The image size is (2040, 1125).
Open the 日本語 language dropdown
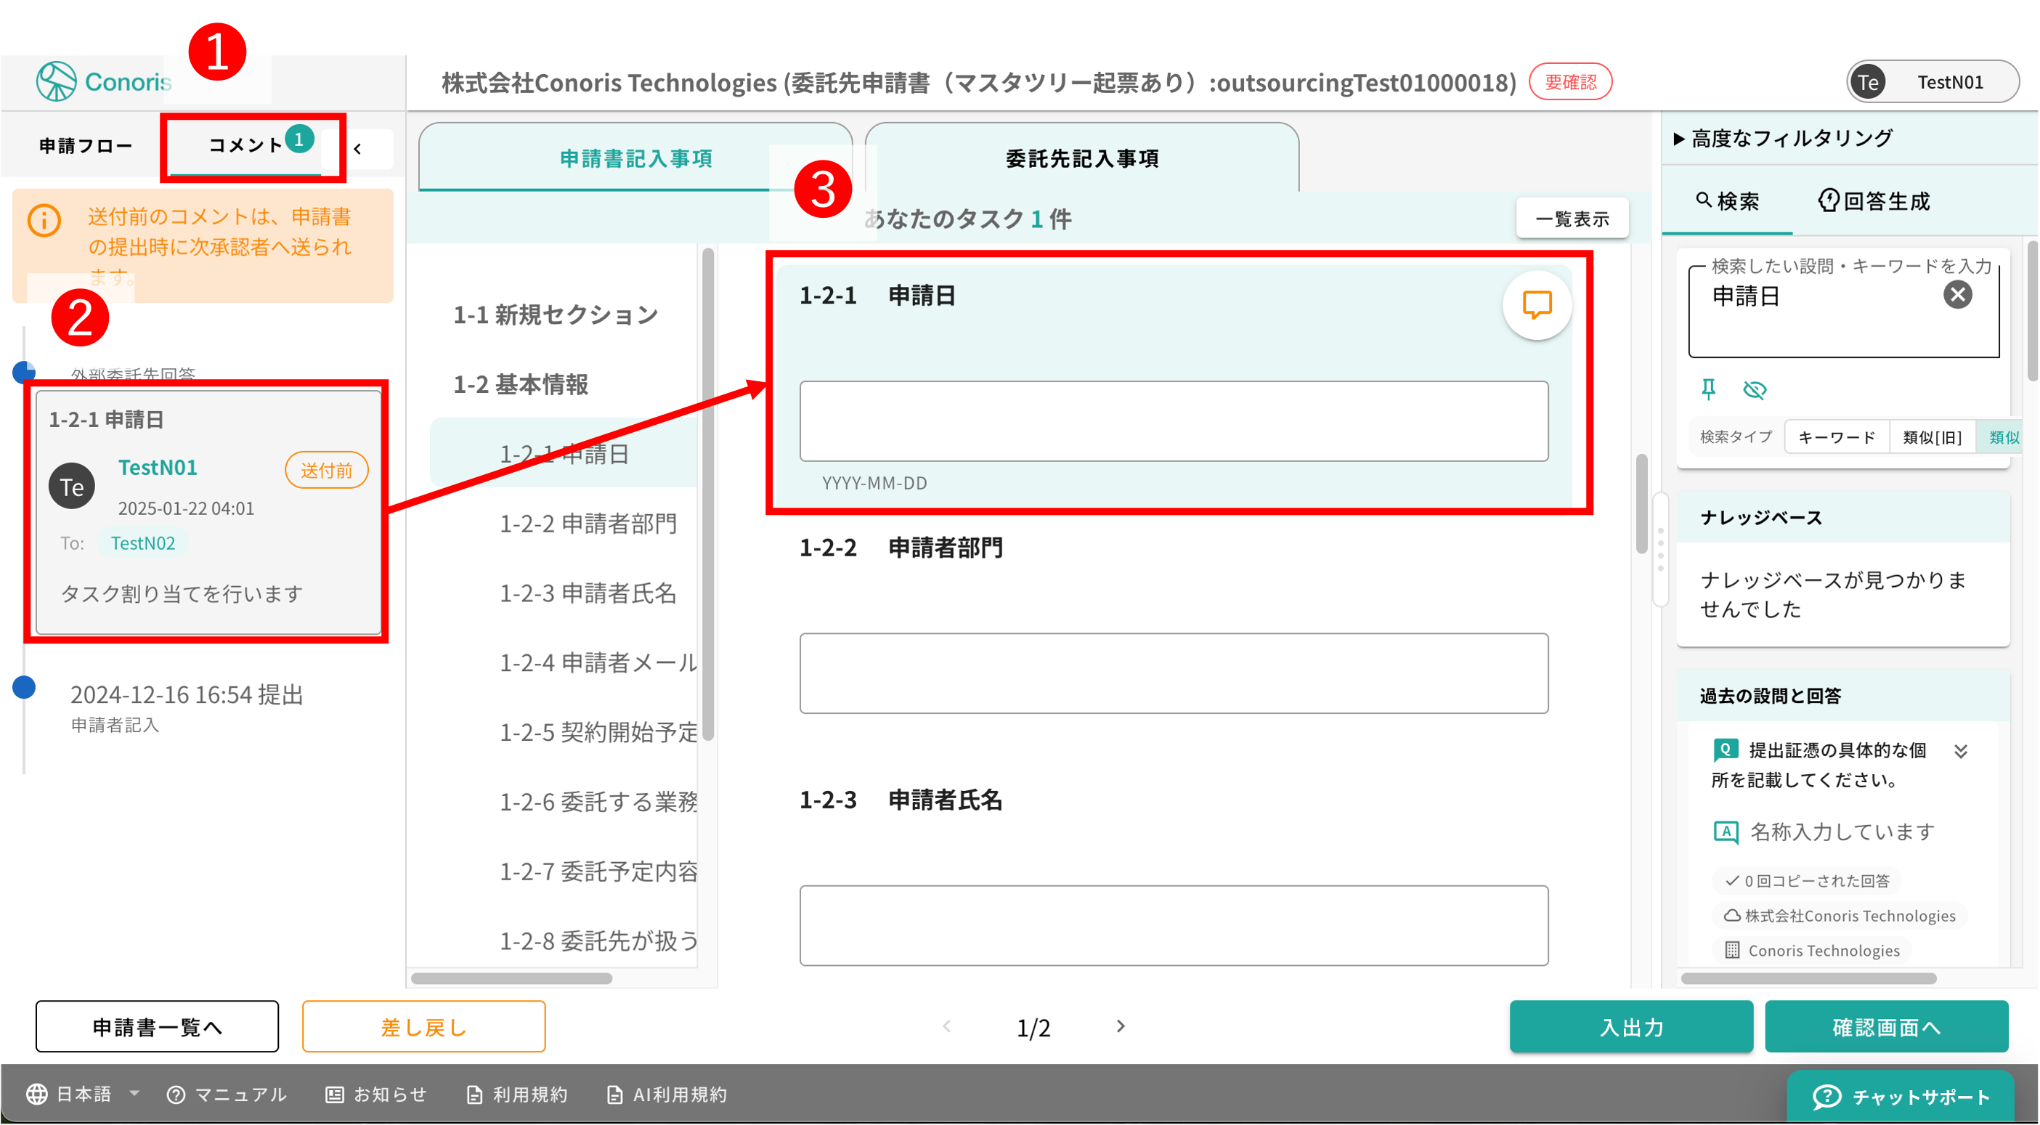(x=83, y=1094)
